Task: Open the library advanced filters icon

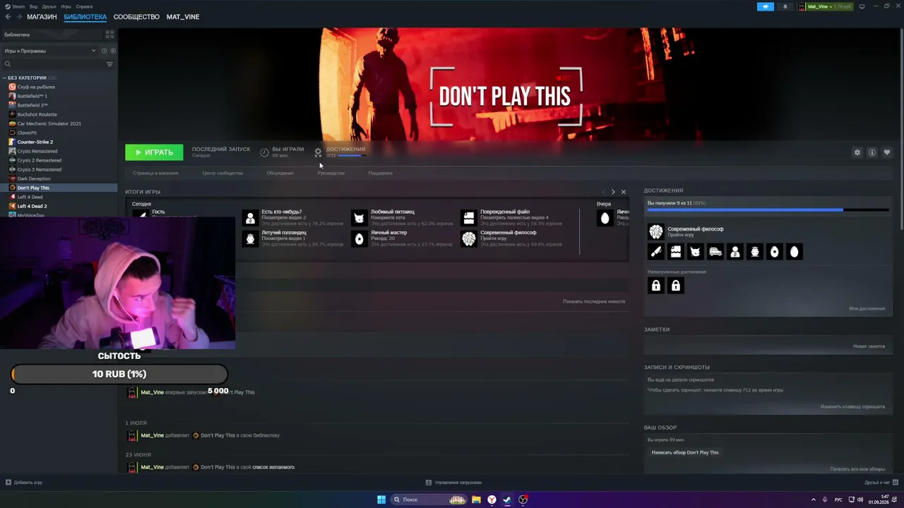Action: pos(109,64)
